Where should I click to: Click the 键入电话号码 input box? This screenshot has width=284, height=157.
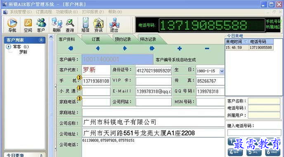click(254, 133)
